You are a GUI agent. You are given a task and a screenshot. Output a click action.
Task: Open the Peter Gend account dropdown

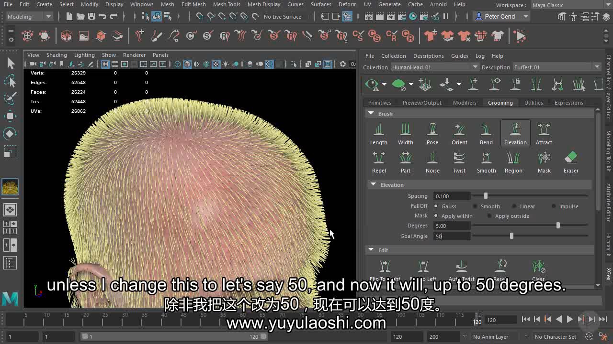(x=501, y=16)
